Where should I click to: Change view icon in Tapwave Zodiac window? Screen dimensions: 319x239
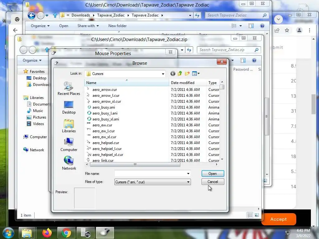click(x=234, y=26)
